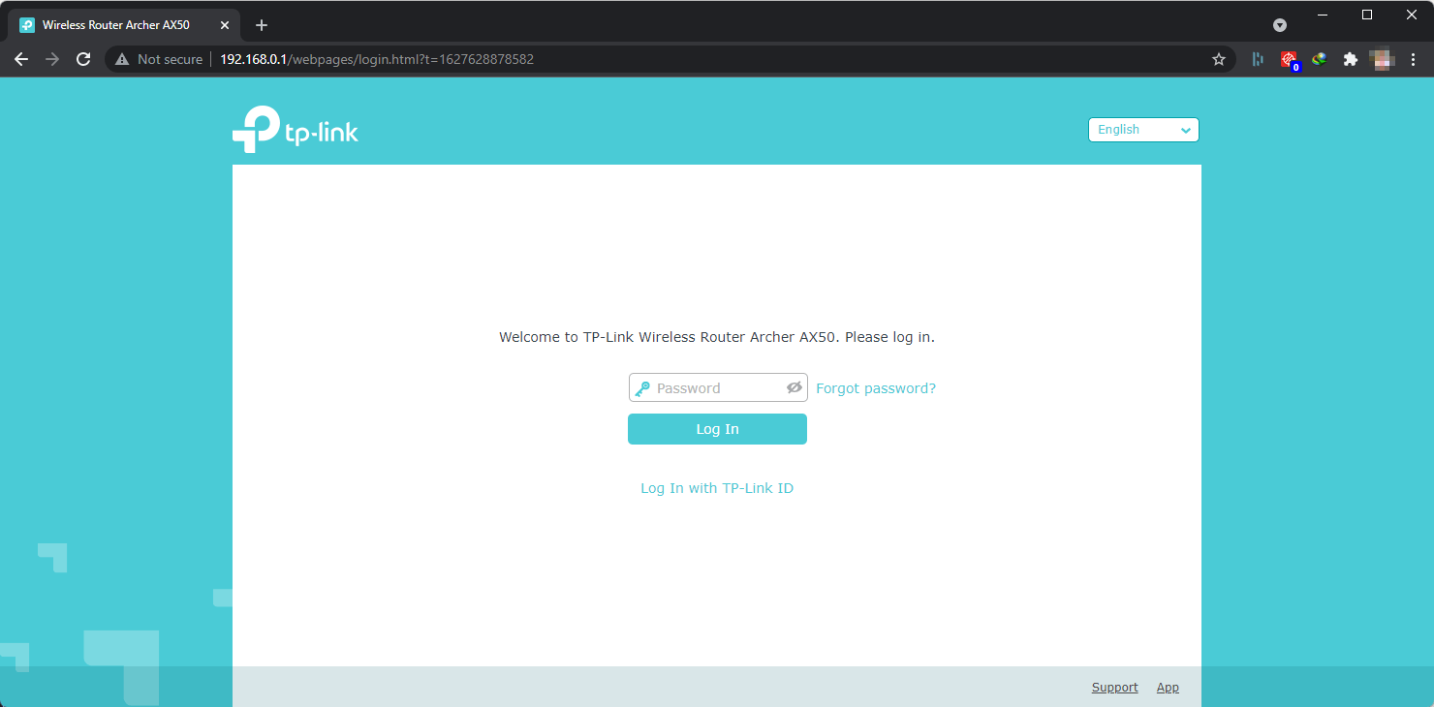Toggle password visibility eye icon
Image resolution: width=1434 pixels, height=707 pixels.
(795, 387)
